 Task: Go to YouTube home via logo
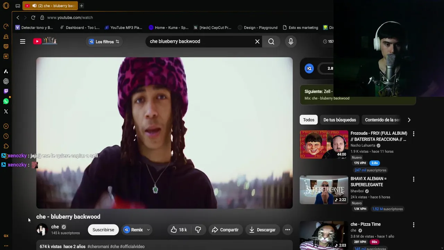45,41
